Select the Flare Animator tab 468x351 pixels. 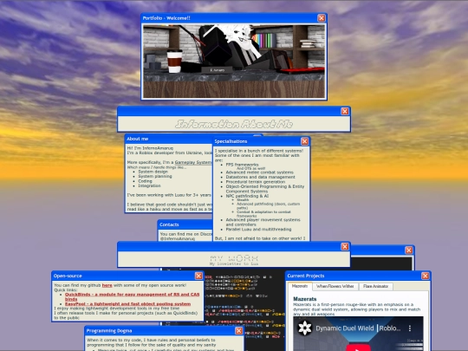[376, 286]
